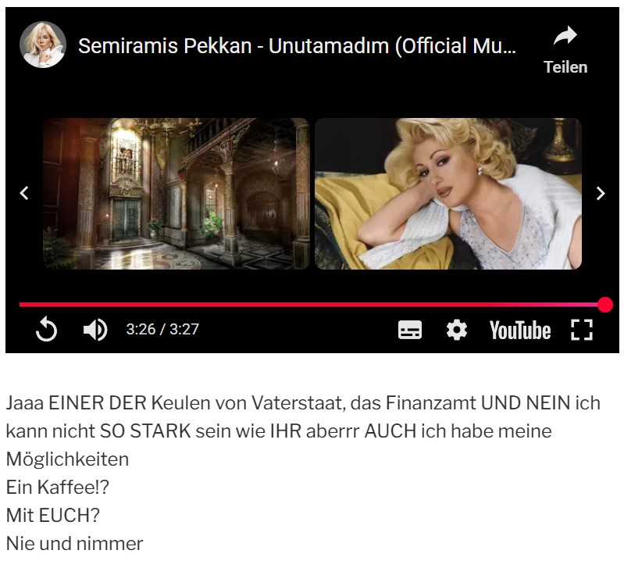Image resolution: width=624 pixels, height=561 pixels.
Task: Click the red progress bar handle
Action: pyautogui.click(x=605, y=305)
